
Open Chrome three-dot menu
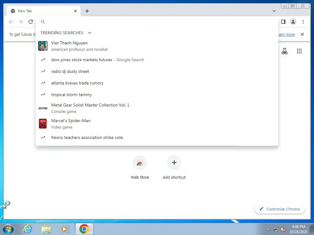[303, 22]
